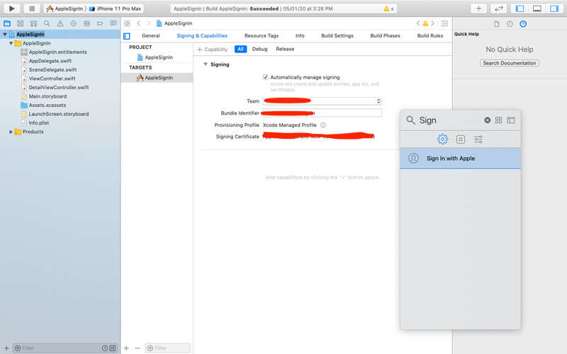Image resolution: width=567 pixels, height=354 pixels.
Task: Open the Build Phases tab
Action: [385, 36]
